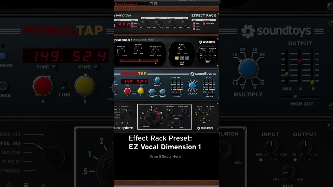
Task: Click the PanMan Output gain knob
Action: pos(213,52)
